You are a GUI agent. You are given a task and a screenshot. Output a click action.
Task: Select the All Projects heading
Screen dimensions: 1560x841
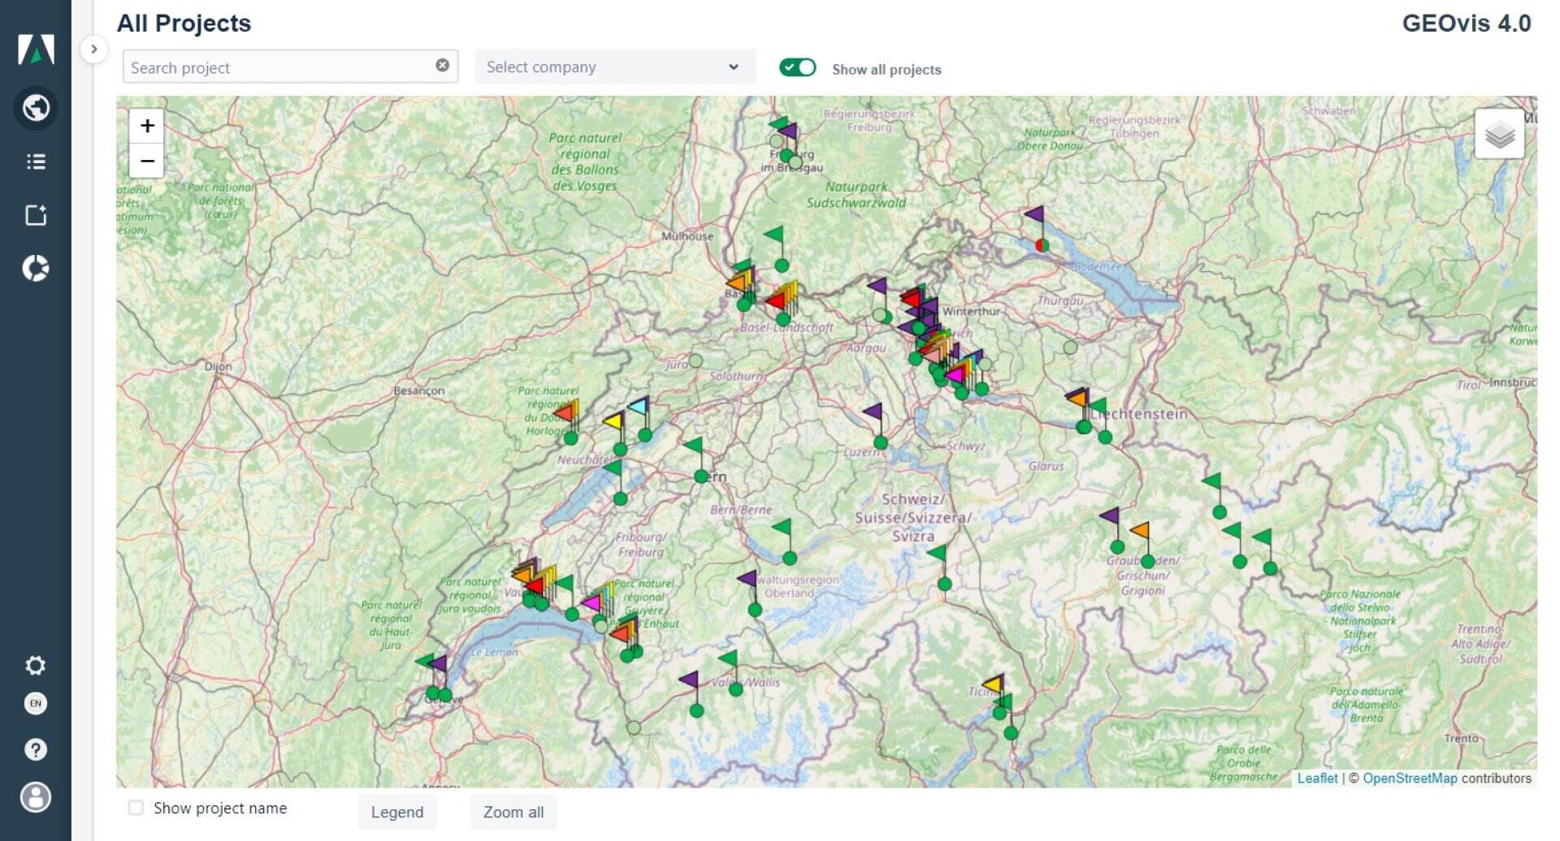coord(184,23)
